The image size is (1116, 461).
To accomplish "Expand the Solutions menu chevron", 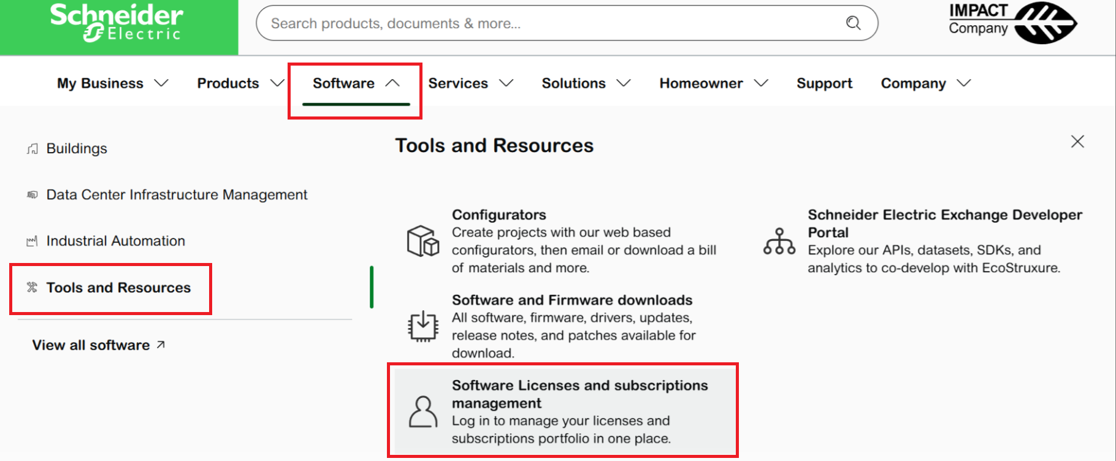I will click(x=624, y=83).
